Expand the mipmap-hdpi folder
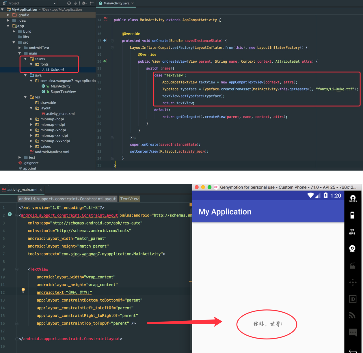The image size is (363, 353). coord(31,119)
